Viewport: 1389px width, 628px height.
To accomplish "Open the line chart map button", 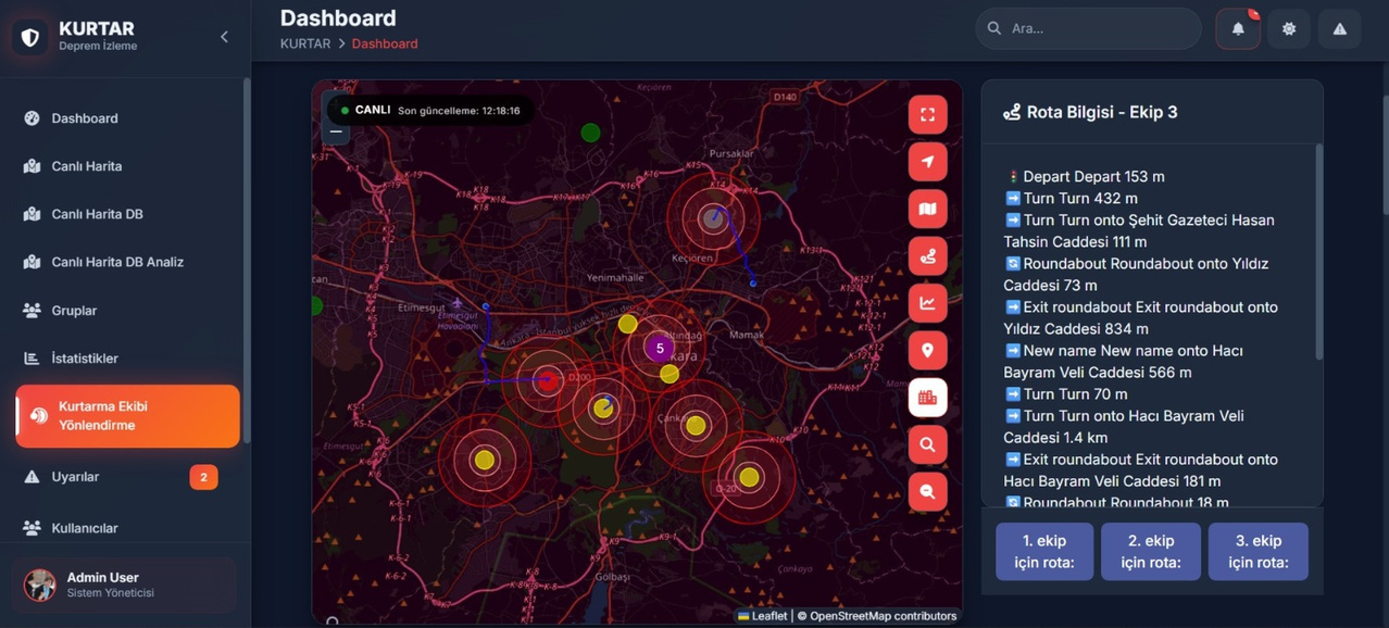I will click(927, 303).
